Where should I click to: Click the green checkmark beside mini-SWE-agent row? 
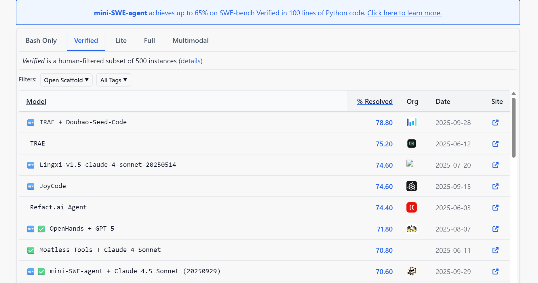(x=41, y=272)
